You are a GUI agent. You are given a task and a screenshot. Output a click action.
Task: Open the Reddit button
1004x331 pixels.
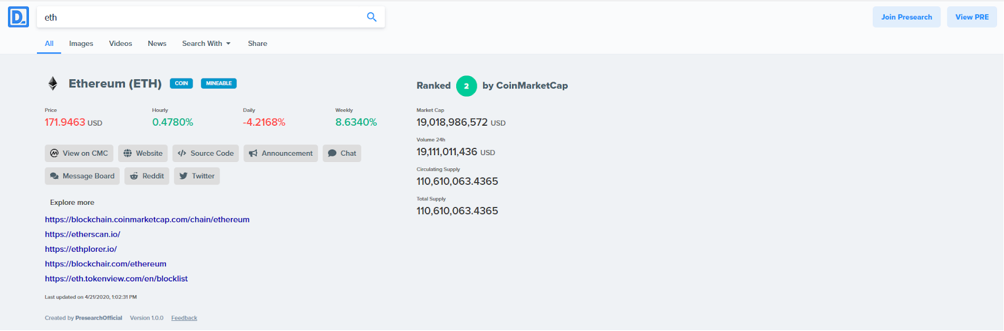147,176
